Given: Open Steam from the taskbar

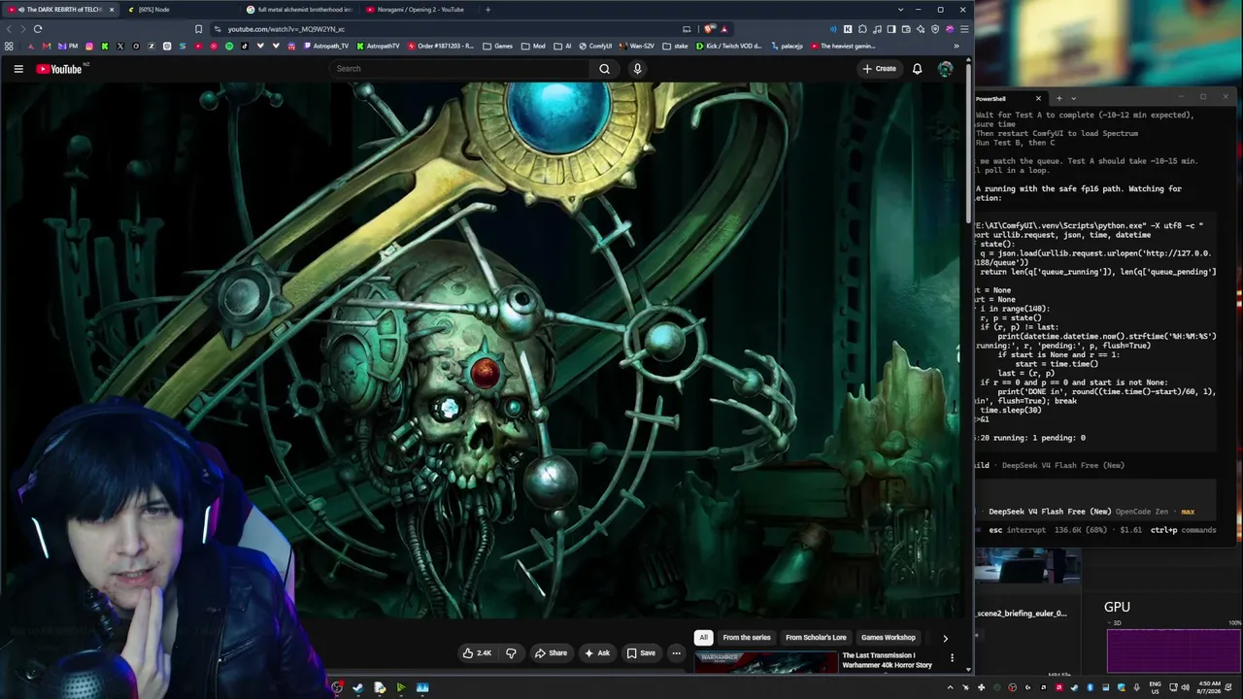Looking at the screenshot, I should pyautogui.click(x=358, y=688).
